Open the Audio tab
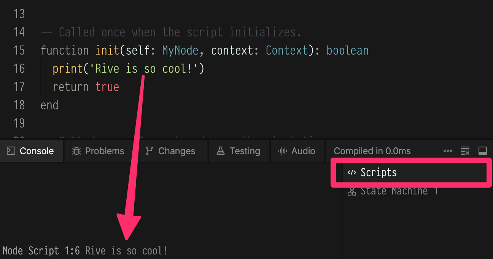This screenshot has width=493, height=259. [x=297, y=151]
